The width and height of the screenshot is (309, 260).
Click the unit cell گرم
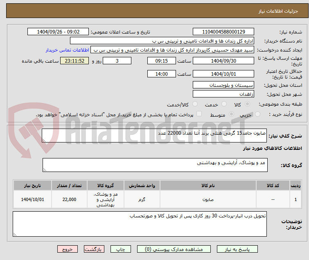142,199
